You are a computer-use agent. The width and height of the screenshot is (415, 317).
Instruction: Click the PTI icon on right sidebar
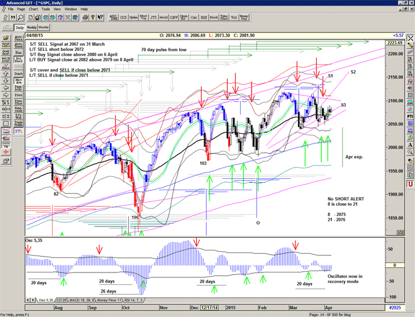(410, 116)
